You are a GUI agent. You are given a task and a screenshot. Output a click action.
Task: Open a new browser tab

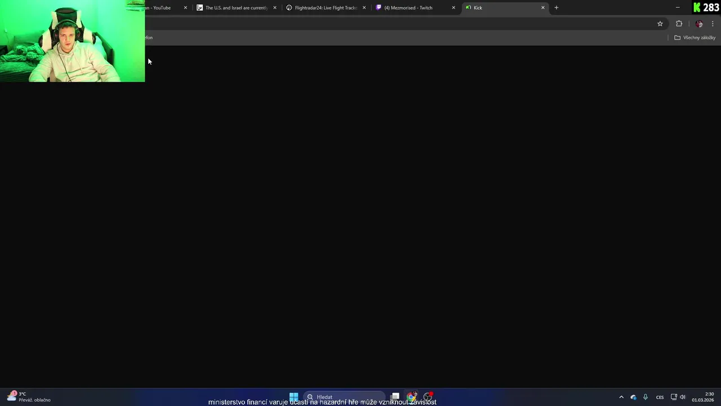[x=557, y=8]
